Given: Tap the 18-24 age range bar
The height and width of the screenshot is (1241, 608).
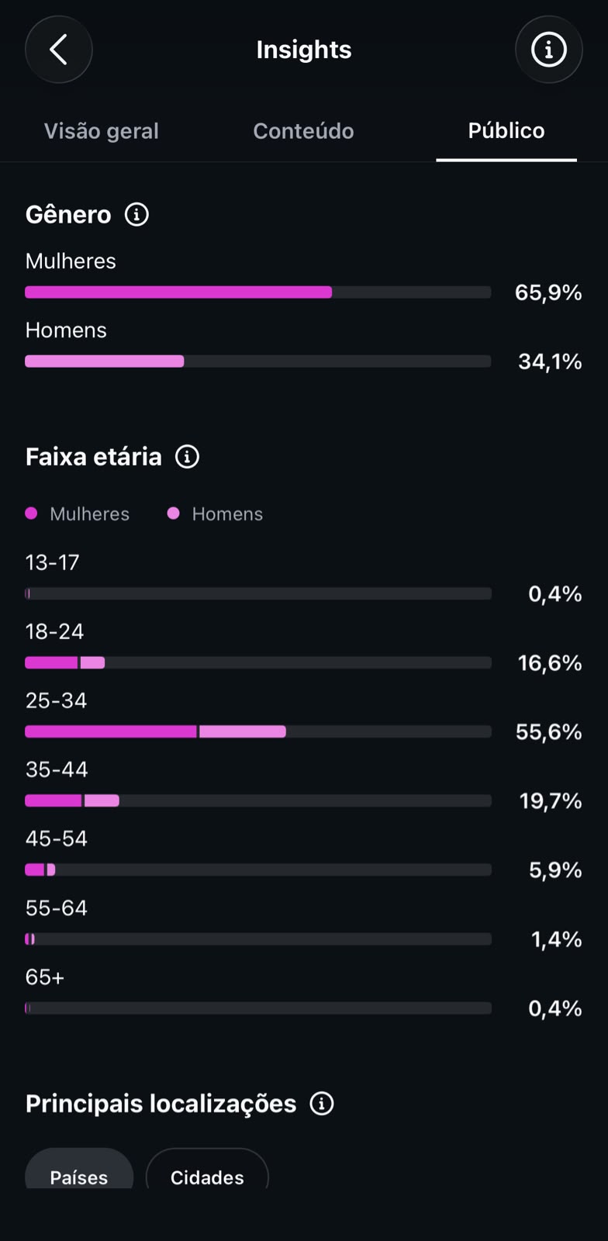Looking at the screenshot, I should tap(258, 662).
